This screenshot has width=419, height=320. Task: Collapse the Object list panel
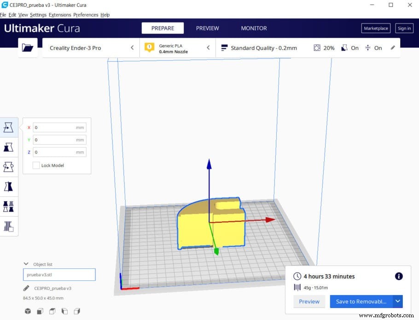(x=26, y=264)
